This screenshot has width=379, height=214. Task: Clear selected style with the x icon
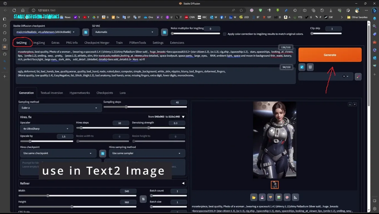pos(344,76)
